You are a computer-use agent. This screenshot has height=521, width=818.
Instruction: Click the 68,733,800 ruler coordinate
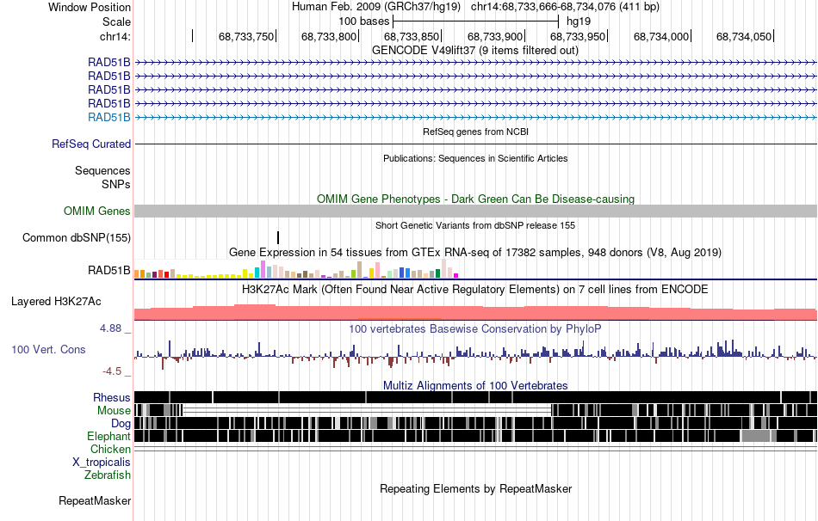(x=329, y=36)
